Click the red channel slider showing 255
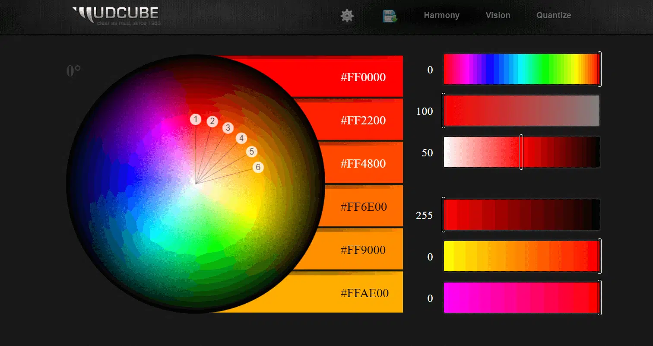Image resolution: width=653 pixels, height=346 pixels. click(522, 215)
